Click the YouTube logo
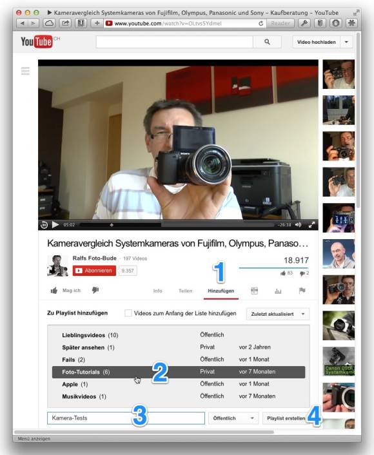The height and width of the screenshot is (455, 374). [x=37, y=41]
